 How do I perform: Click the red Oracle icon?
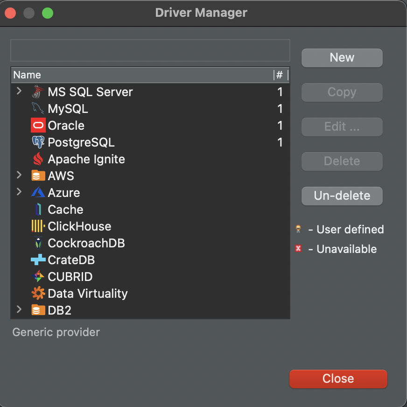pos(38,126)
